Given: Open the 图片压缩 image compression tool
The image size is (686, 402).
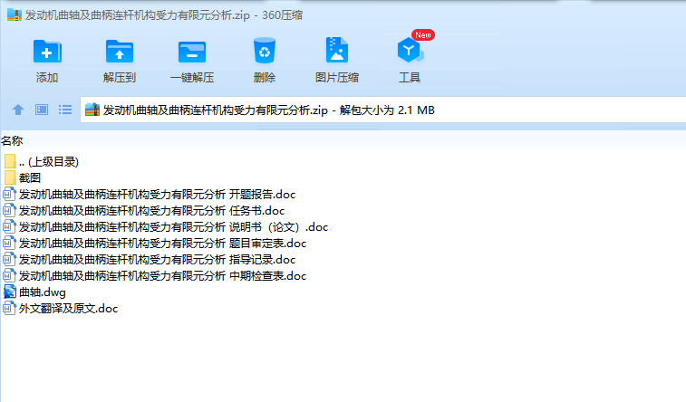Looking at the screenshot, I should coord(337,50).
